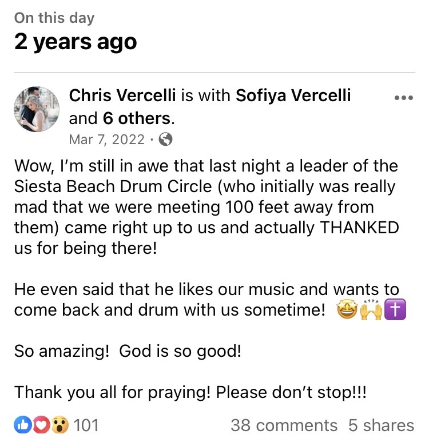Open Chris Vercelli's profile name link

pyautogui.click(x=122, y=95)
